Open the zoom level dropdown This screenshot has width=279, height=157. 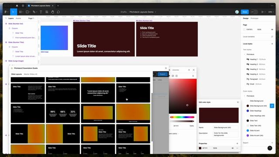point(271,12)
